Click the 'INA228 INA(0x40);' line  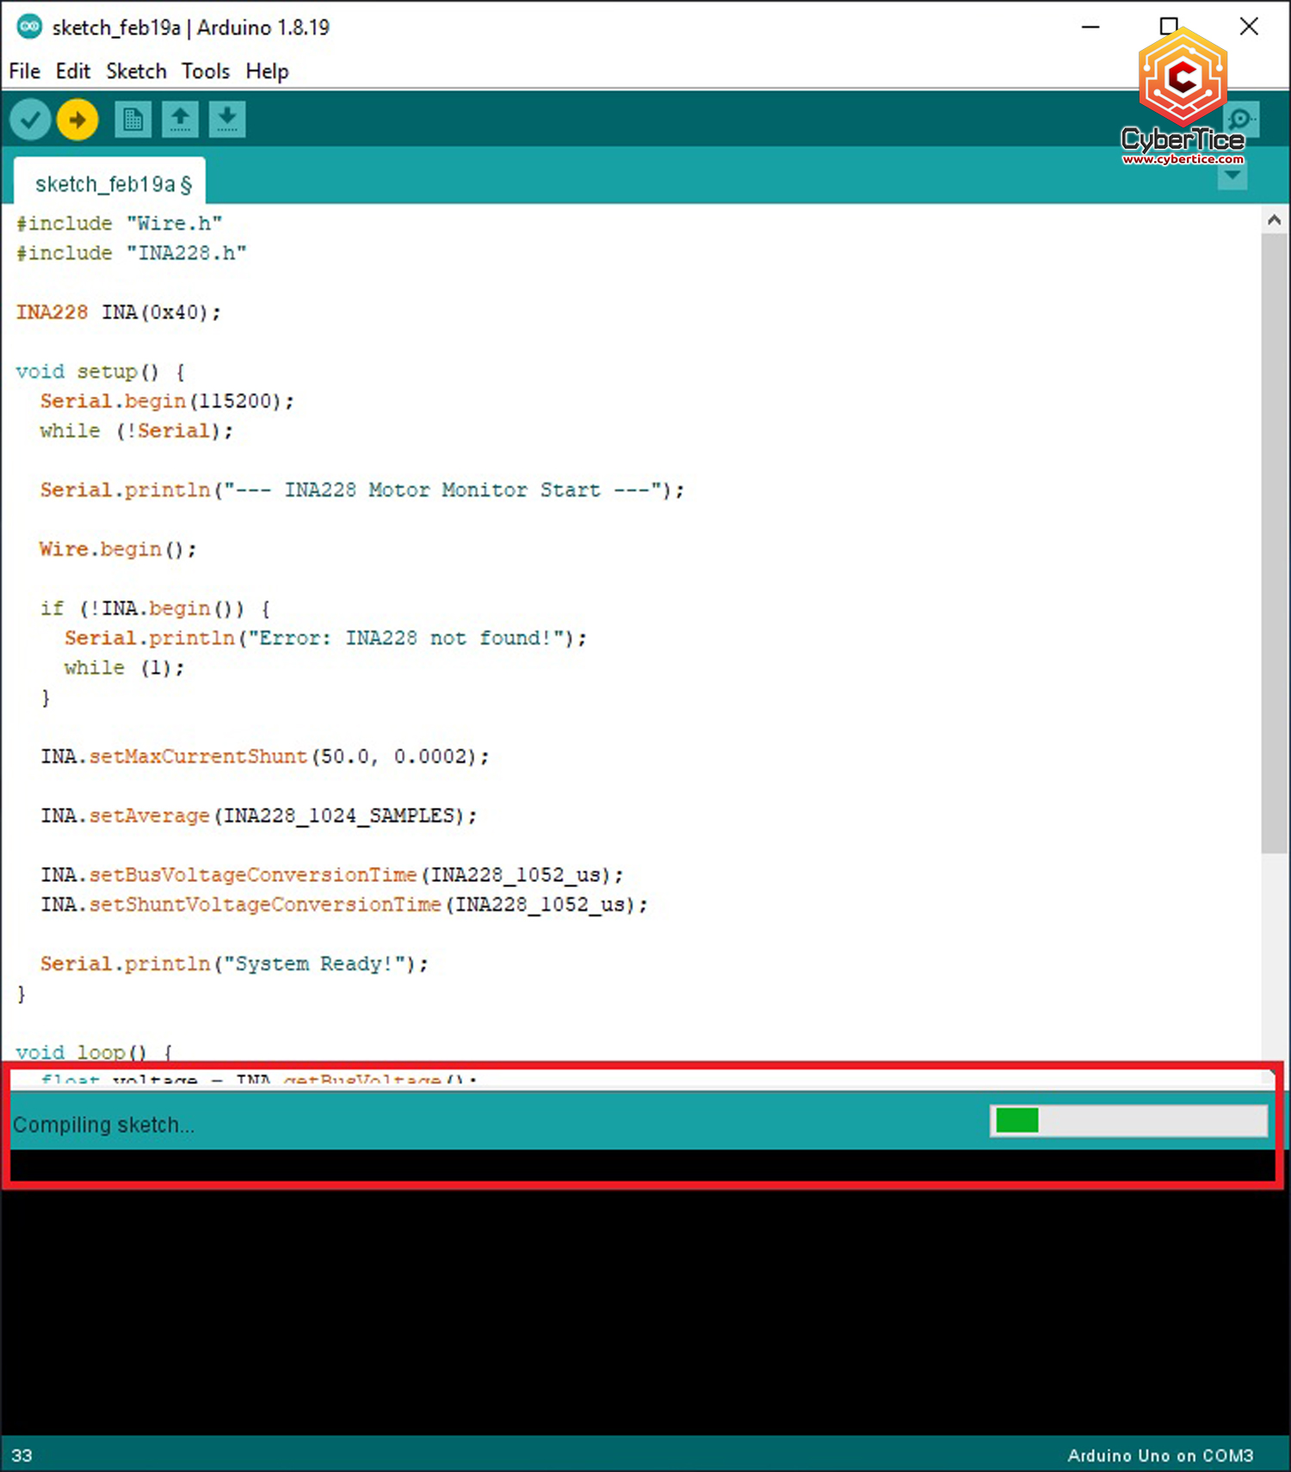click(119, 312)
